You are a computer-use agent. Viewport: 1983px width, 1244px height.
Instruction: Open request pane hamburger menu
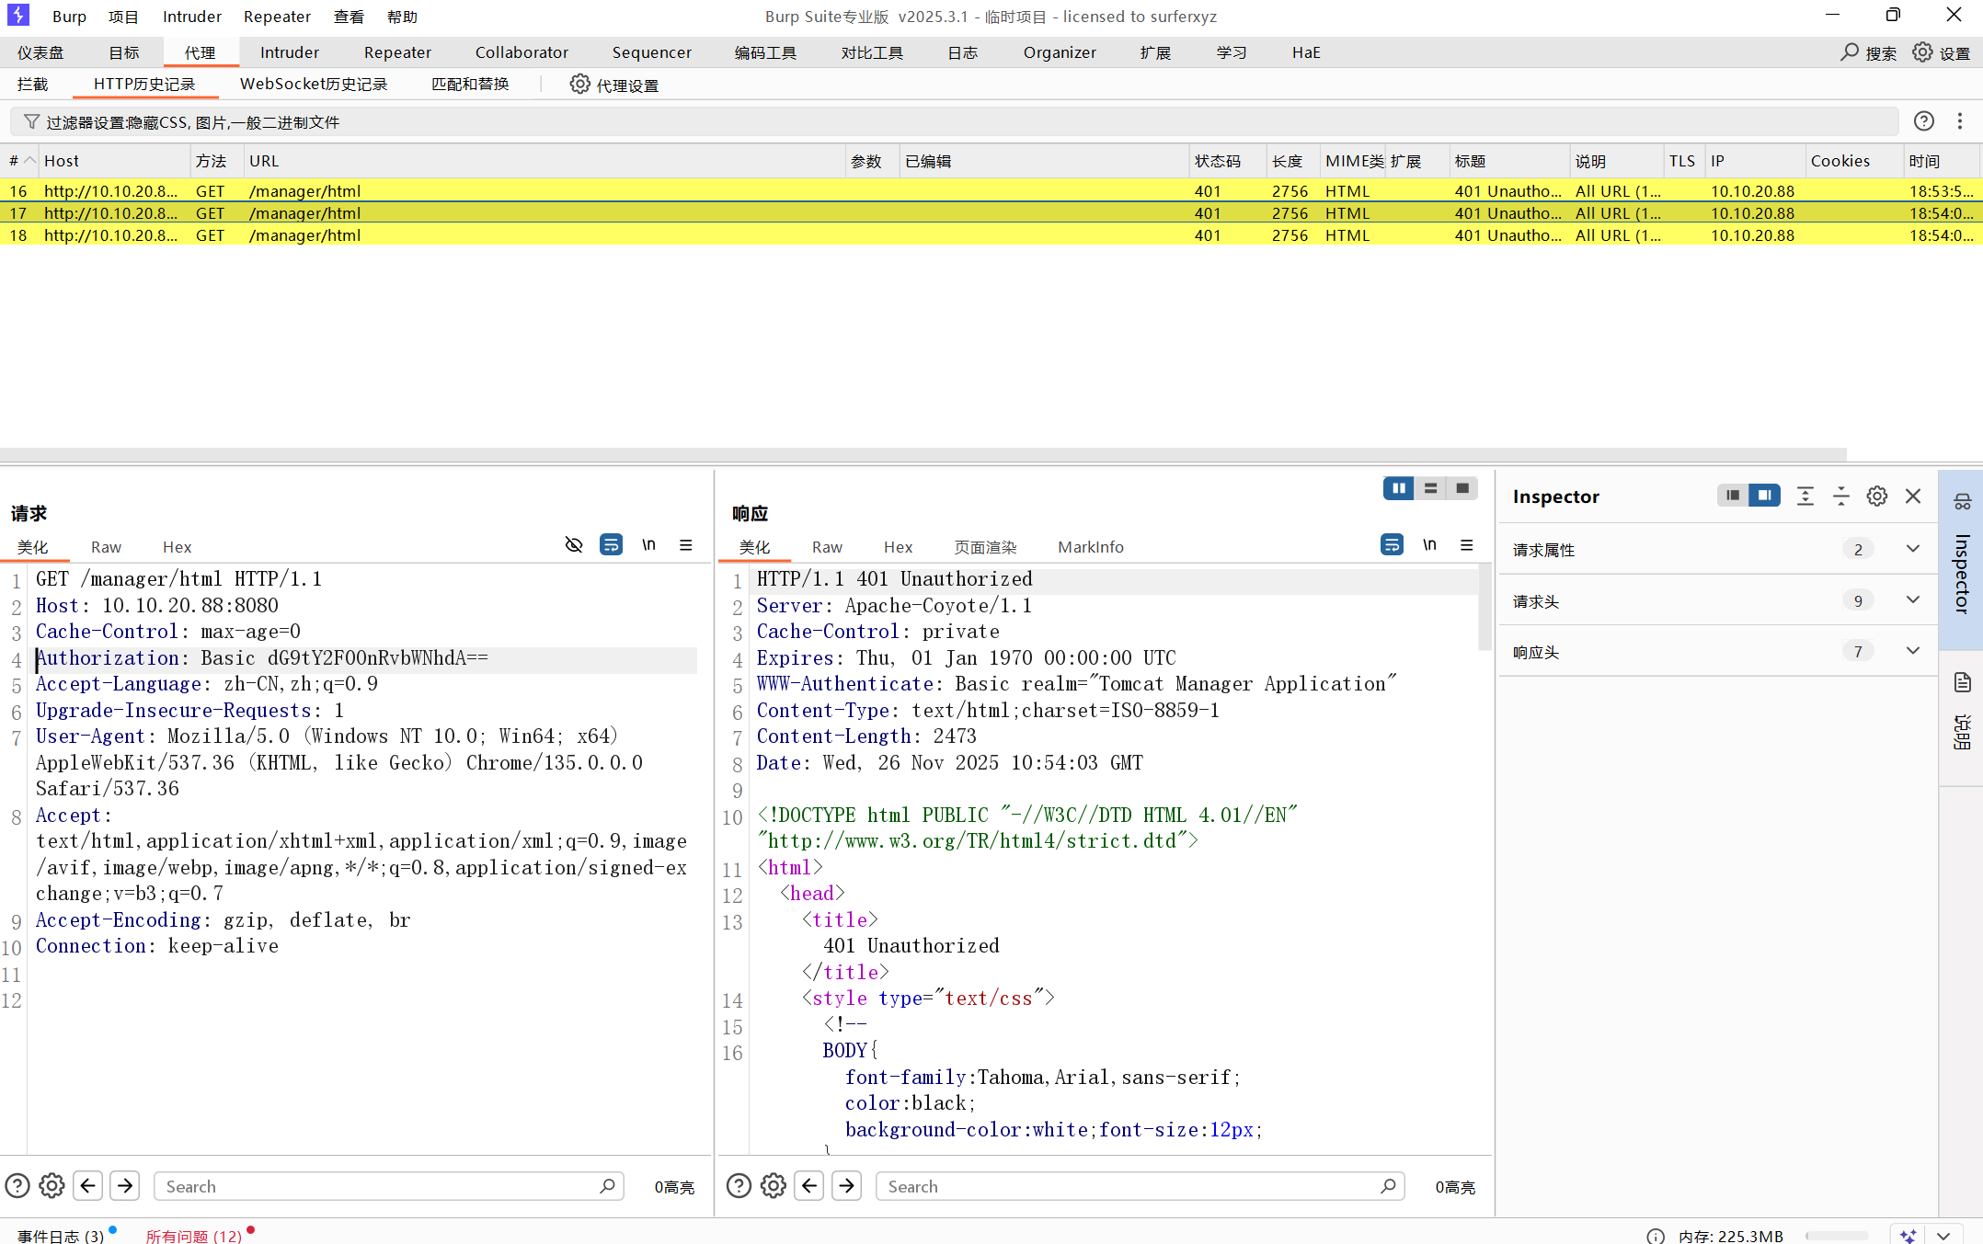(686, 545)
